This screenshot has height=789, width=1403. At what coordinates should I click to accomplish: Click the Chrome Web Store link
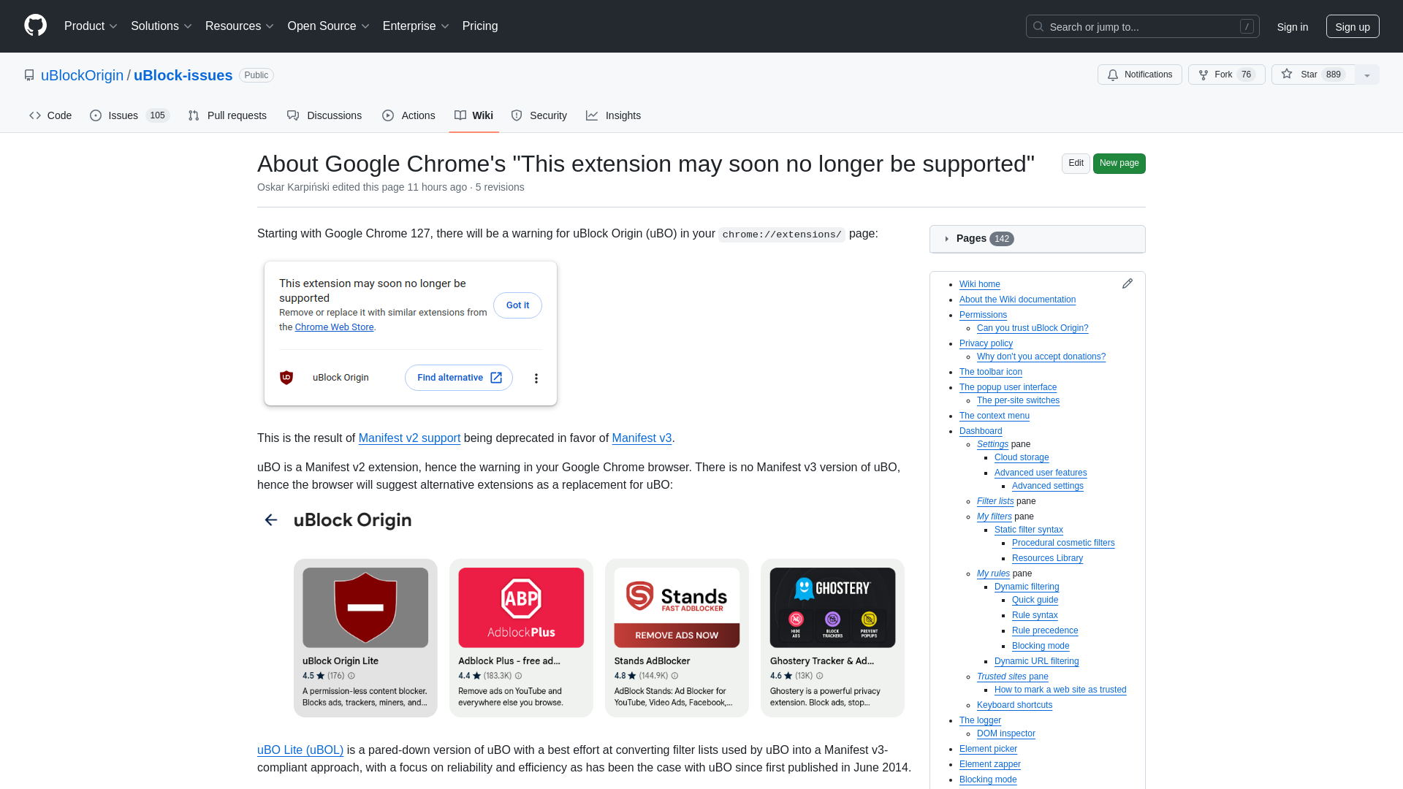(334, 327)
